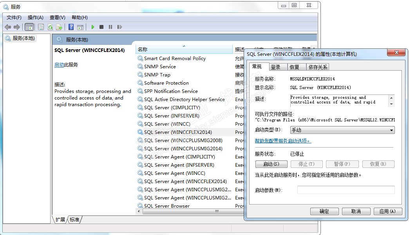Select SQL Server Agent (INFSERVER) row
Image resolution: width=409 pixels, height=235 pixels.
(x=190, y=165)
